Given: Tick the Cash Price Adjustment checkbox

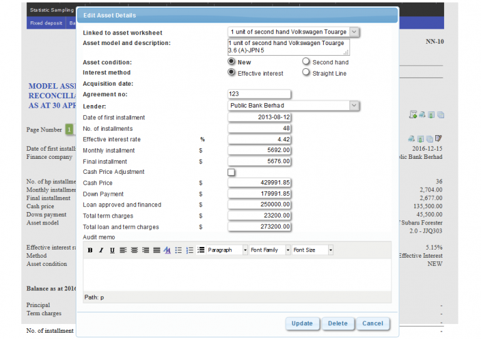Looking at the screenshot, I should (x=231, y=172).
